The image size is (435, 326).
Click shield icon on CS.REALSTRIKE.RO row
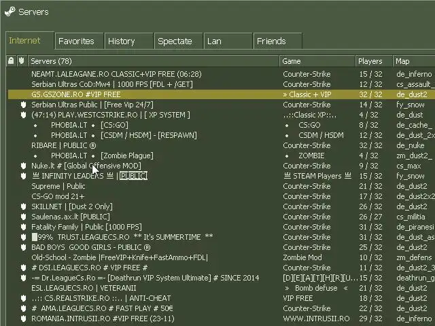point(24,298)
